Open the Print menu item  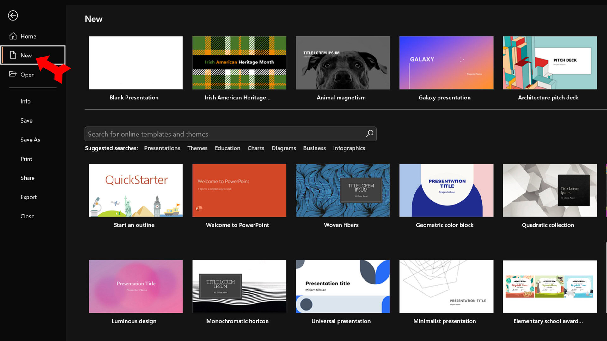point(26,159)
